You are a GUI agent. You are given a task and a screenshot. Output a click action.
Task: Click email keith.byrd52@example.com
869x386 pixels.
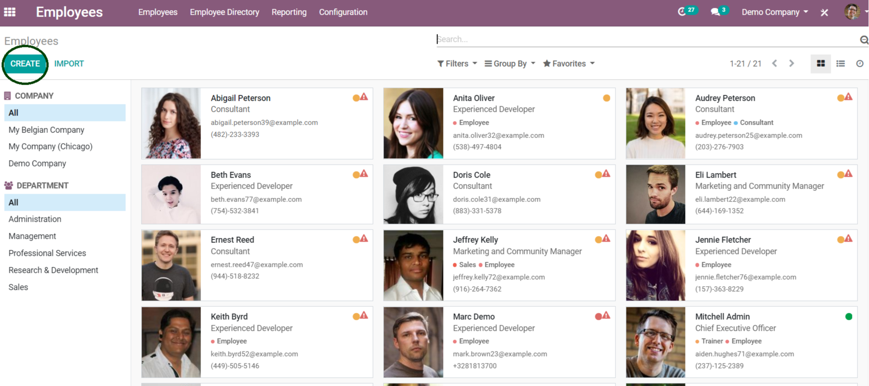pyautogui.click(x=254, y=354)
